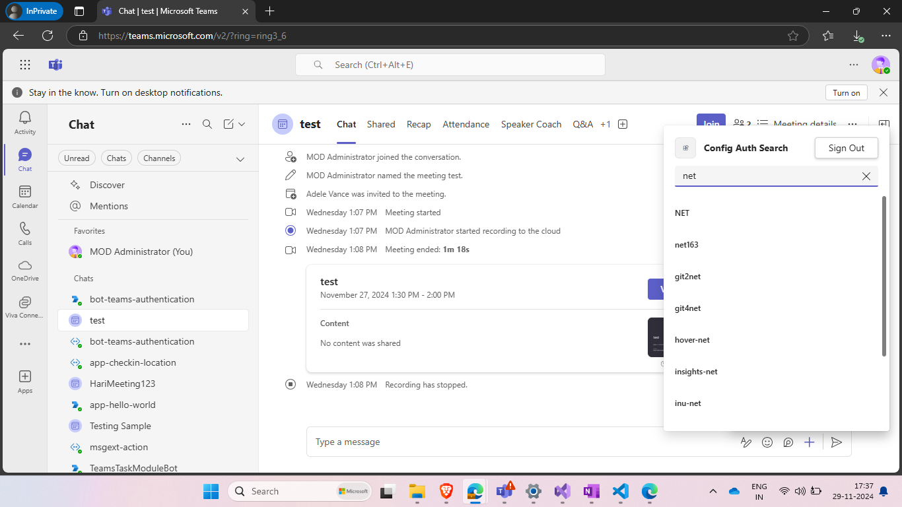Open the app-checkin-location chat
Image resolution: width=902 pixels, height=507 pixels.
153,362
